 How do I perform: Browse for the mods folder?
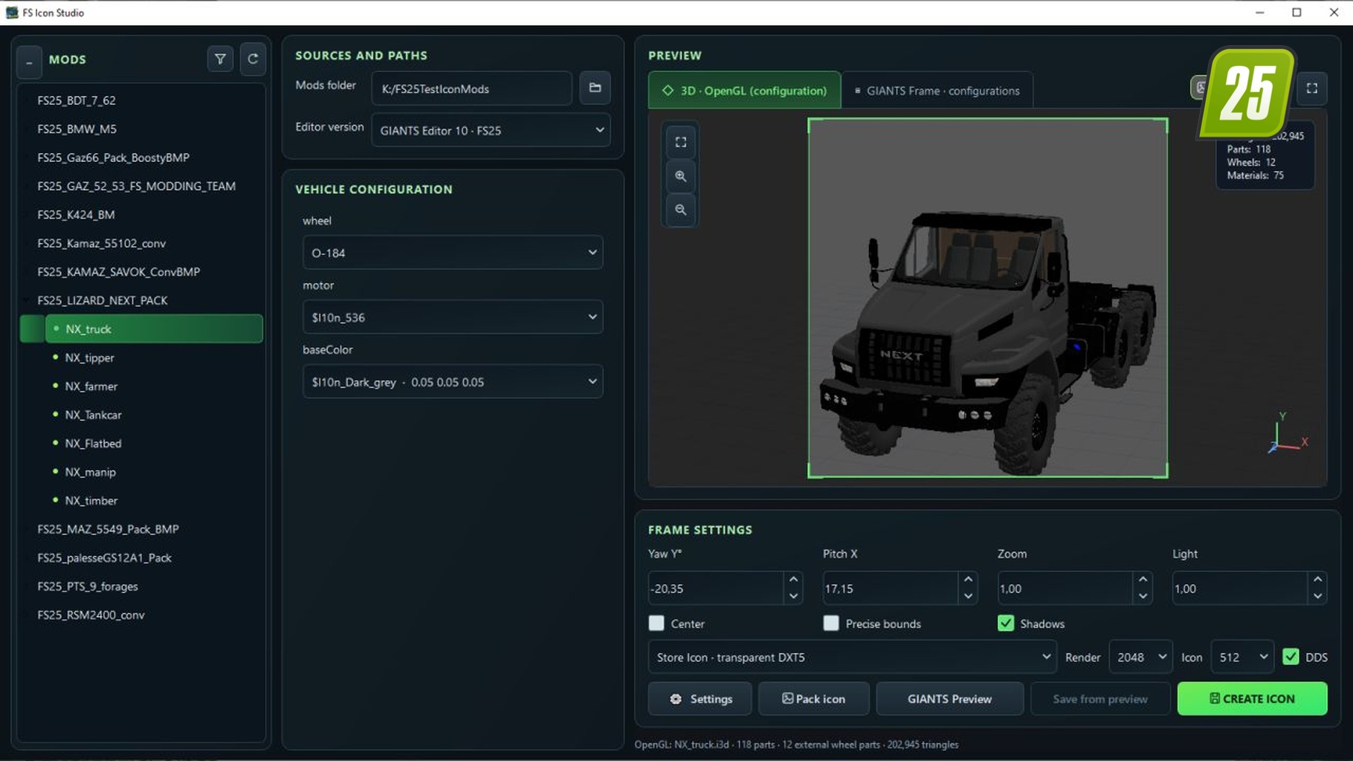coord(595,88)
